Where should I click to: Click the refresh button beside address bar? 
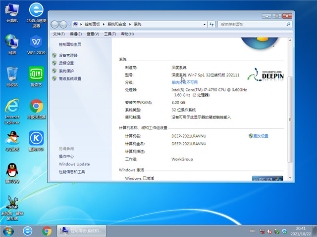(x=211, y=24)
